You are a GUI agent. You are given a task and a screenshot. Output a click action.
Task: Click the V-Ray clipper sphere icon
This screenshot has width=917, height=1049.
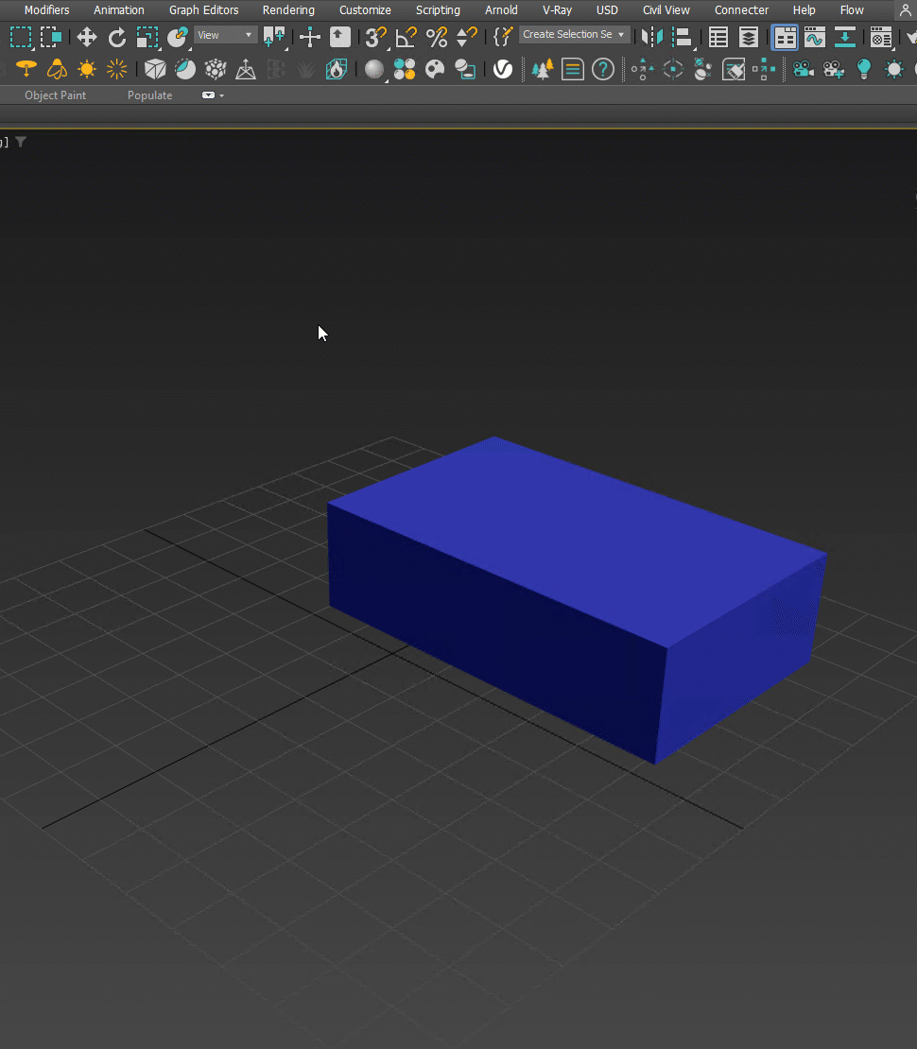tap(185, 69)
